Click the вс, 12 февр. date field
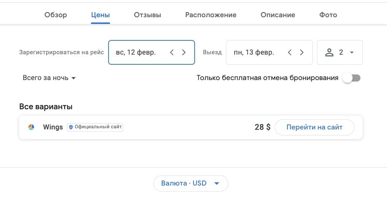Image resolution: width=387 pixels, height=202 pixels. point(152,52)
